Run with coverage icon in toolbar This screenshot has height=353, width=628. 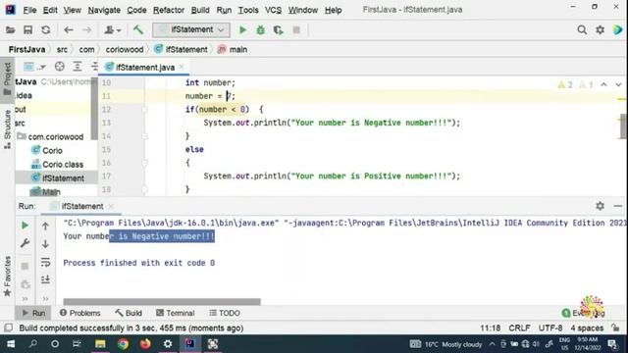point(278,30)
